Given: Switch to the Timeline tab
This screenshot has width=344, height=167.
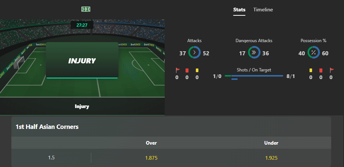Looking at the screenshot, I should (263, 10).
